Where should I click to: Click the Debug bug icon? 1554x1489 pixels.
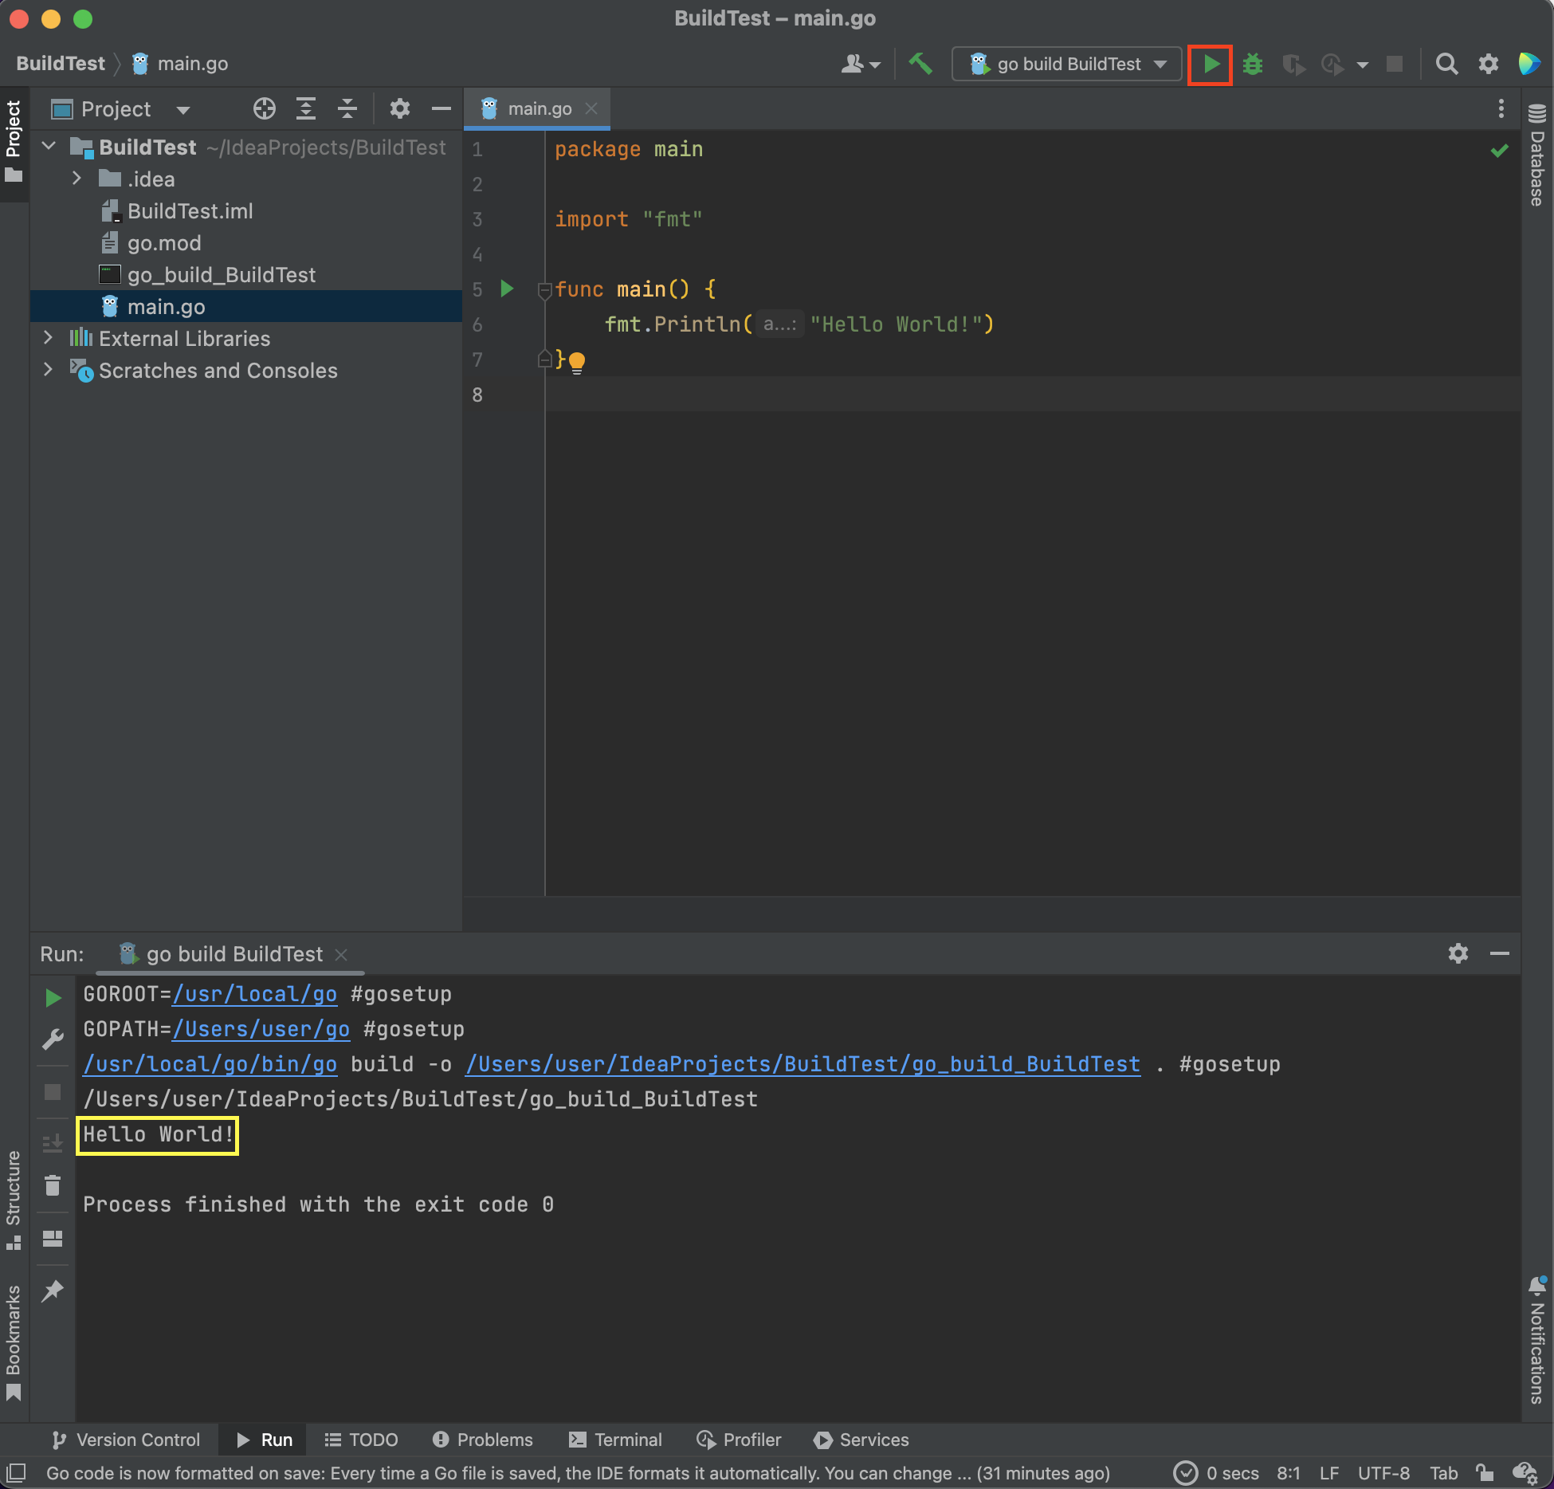(1253, 65)
